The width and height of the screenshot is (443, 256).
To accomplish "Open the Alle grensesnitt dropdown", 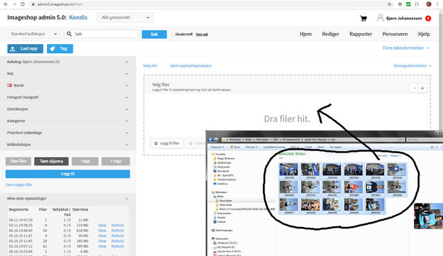I will coord(125,17).
